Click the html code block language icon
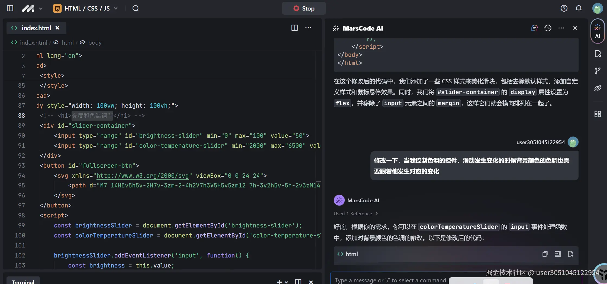Viewport: 607px width, 284px height. (340, 254)
